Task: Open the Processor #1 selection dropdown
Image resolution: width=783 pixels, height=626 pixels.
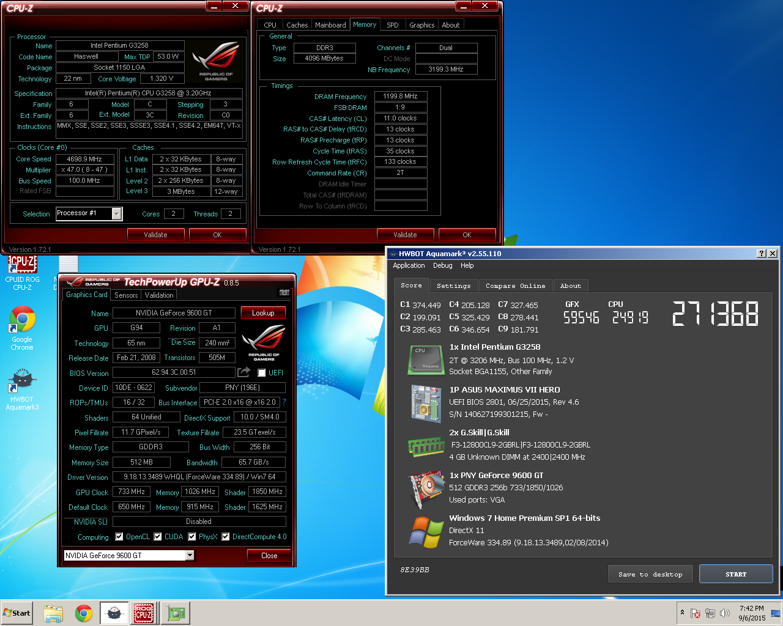Action: (x=116, y=213)
